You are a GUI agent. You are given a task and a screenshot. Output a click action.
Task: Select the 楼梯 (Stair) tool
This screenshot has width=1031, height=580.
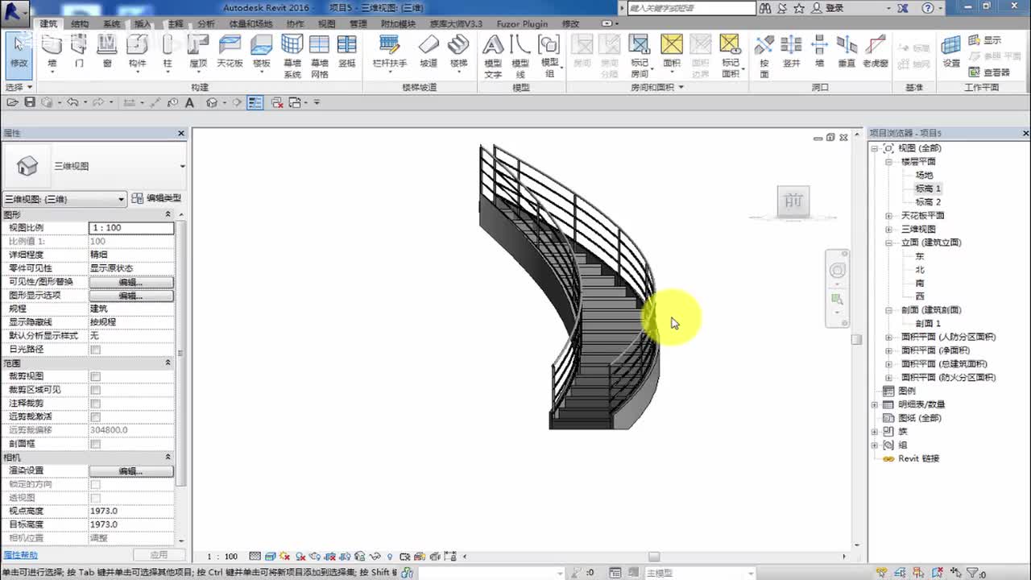(x=458, y=52)
